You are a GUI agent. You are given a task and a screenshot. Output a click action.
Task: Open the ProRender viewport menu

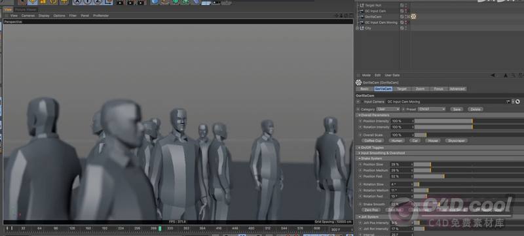pyautogui.click(x=101, y=16)
